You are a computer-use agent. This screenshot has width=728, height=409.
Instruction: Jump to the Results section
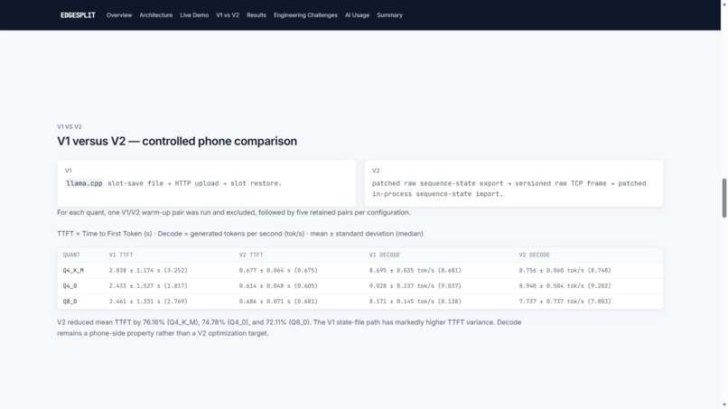pos(257,15)
